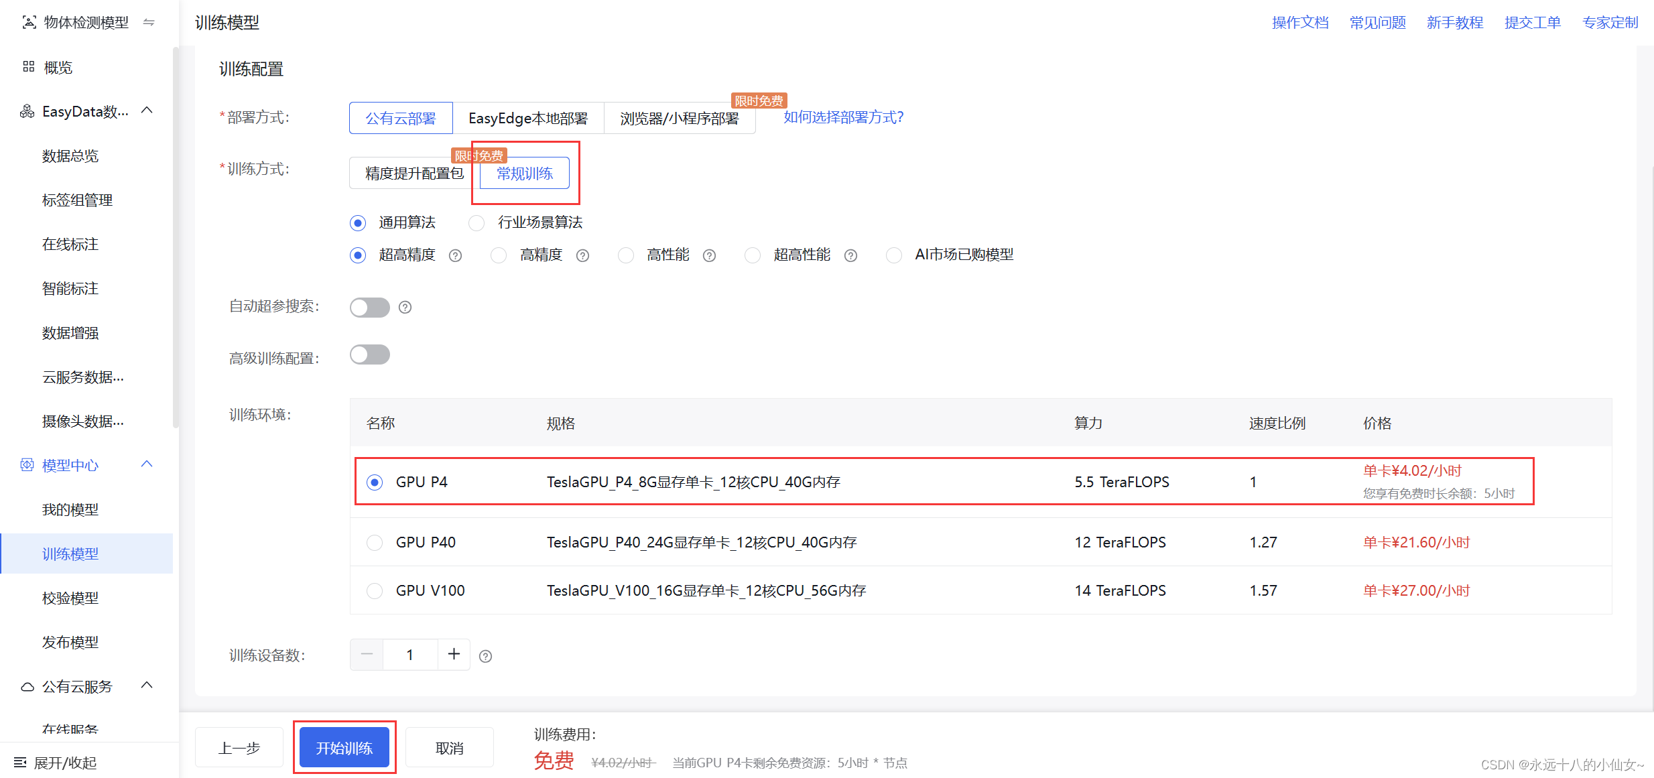Click 如何选择部署方式? link
1654x778 pixels.
pyautogui.click(x=844, y=117)
